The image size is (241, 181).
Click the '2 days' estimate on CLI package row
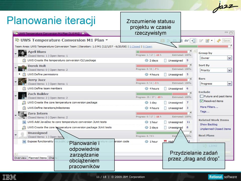[x=154, y=61]
